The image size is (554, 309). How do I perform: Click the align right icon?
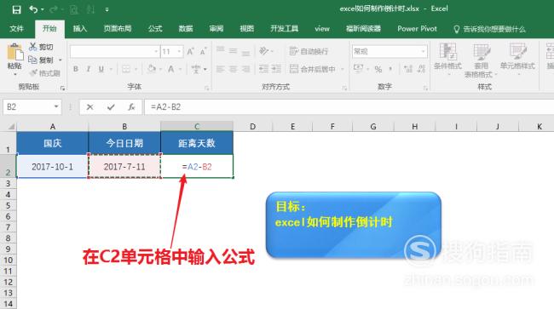246,69
